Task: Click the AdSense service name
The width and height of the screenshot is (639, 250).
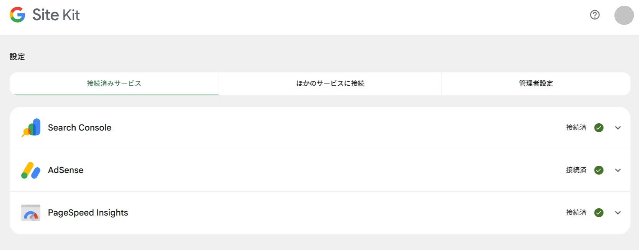Action: (x=66, y=170)
